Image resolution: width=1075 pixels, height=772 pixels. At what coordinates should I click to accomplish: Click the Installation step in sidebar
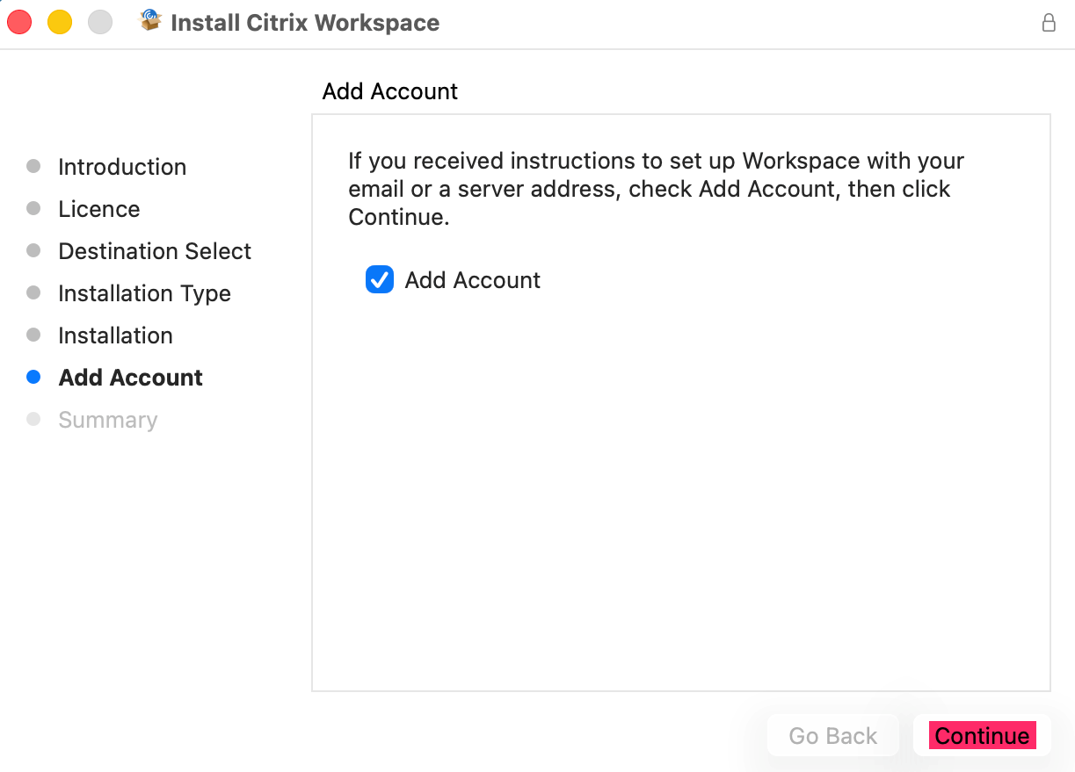click(115, 335)
